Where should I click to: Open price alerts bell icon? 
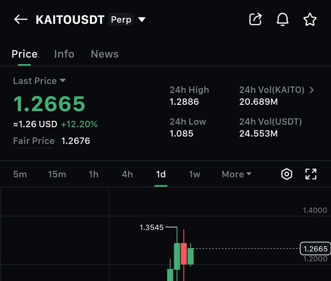click(282, 19)
